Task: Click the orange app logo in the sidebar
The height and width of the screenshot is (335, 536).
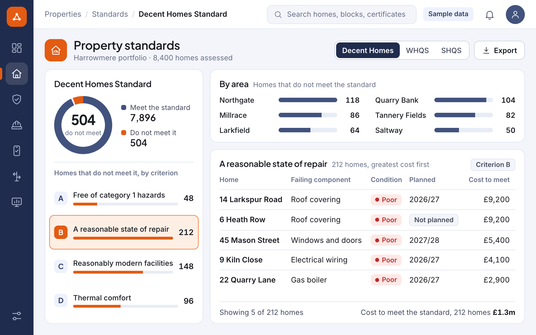Action: (x=17, y=17)
